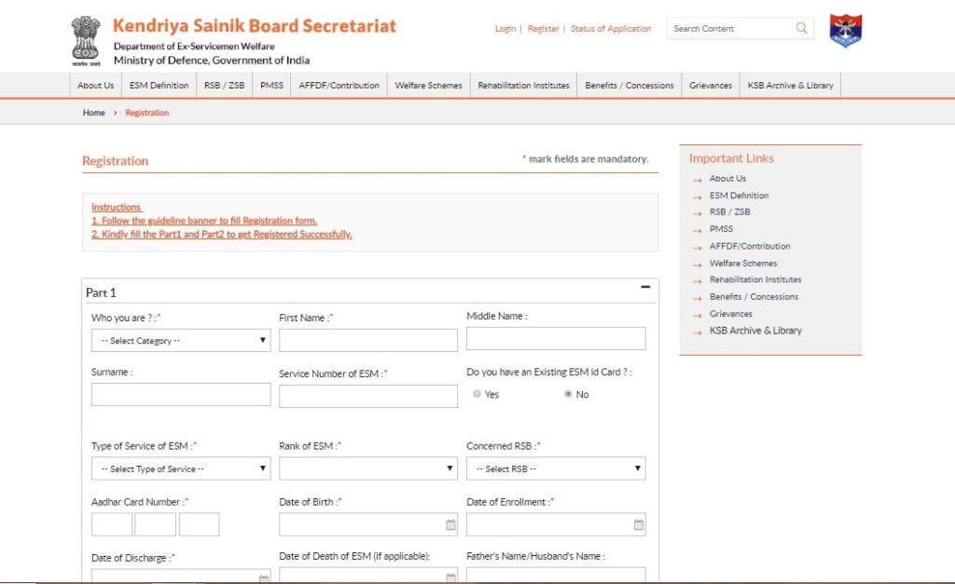This screenshot has width=955, height=584.
Task: Open the Date of Enrollment calendar icon
Action: click(638, 524)
